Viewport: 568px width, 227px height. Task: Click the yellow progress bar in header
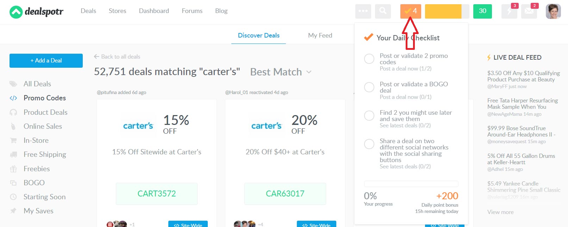[447, 11]
